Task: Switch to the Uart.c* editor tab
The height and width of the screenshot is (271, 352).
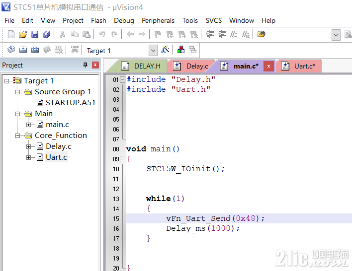Action: coord(299,66)
